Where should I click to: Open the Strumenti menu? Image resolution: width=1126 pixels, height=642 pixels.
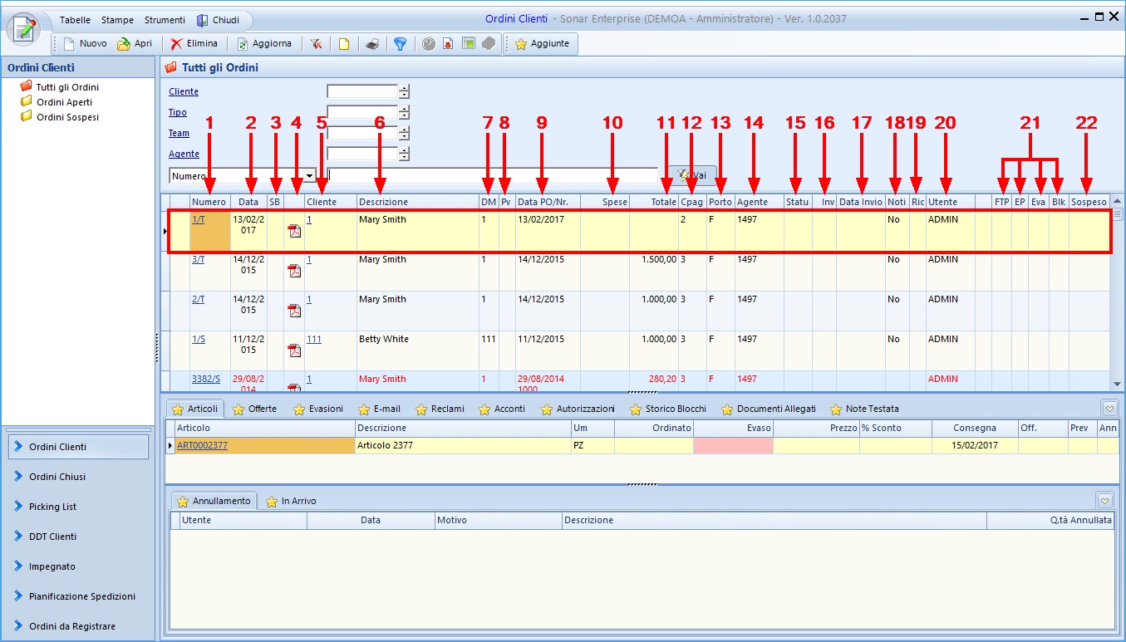click(165, 20)
